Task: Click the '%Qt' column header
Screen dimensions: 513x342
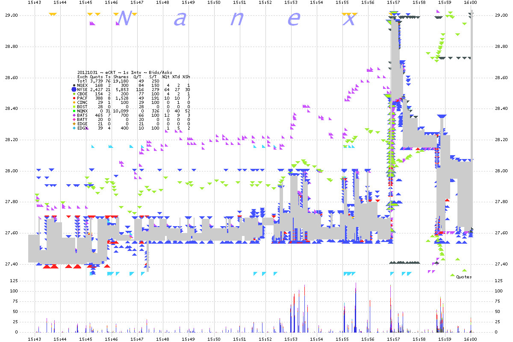Action: tap(166, 77)
